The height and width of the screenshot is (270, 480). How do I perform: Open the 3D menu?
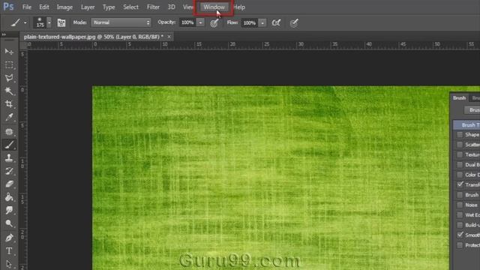172,7
